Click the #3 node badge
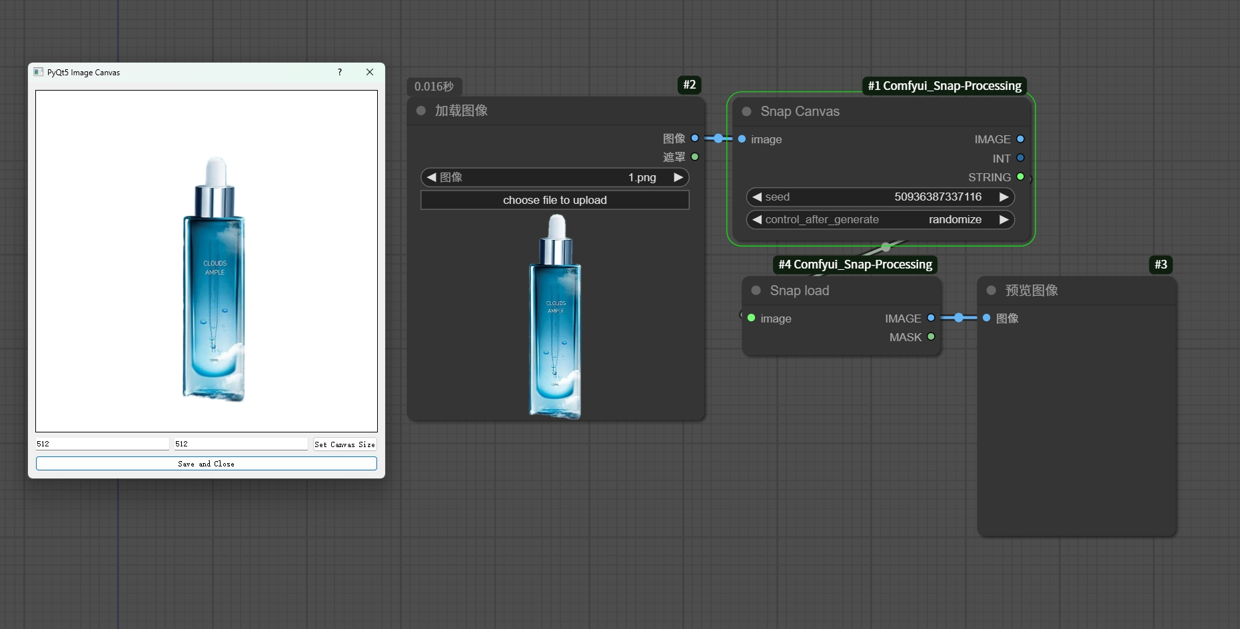1240x629 pixels. [x=1161, y=265]
